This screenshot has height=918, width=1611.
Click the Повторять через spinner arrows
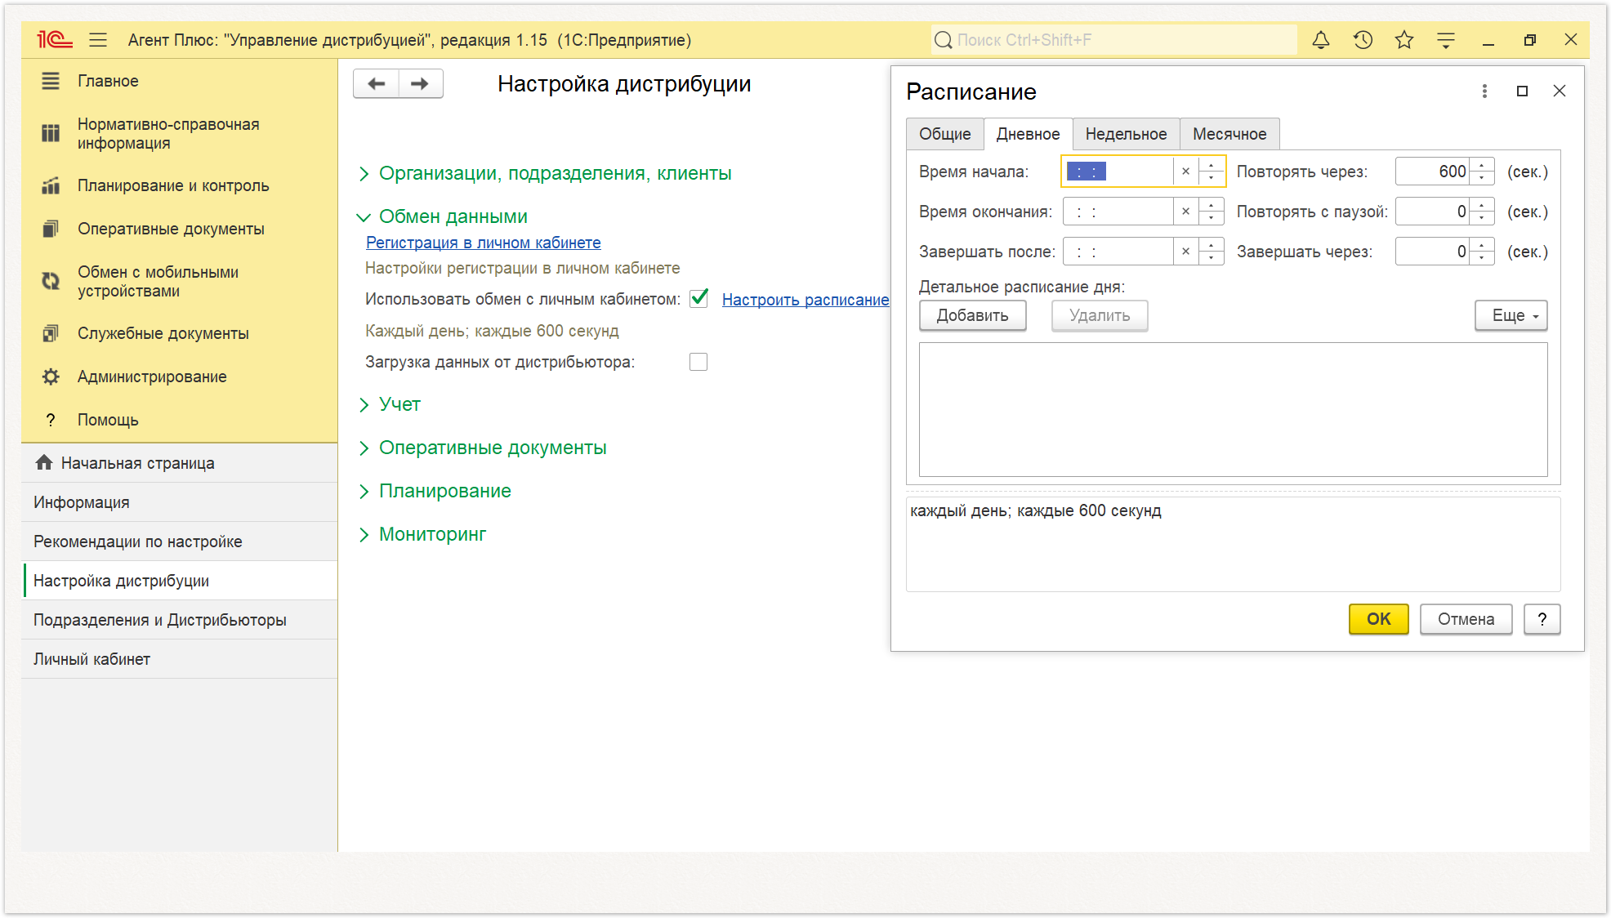pyautogui.click(x=1482, y=172)
